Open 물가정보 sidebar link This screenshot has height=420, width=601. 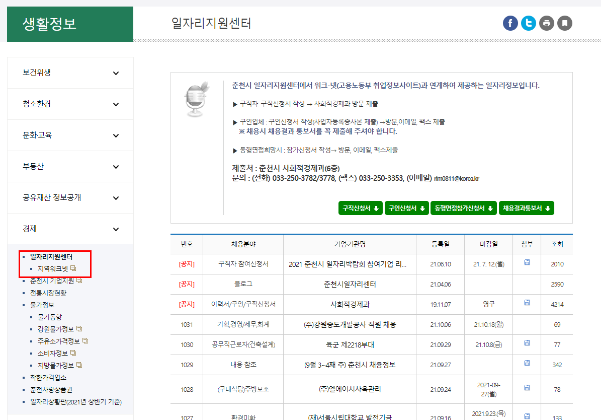[42, 305]
